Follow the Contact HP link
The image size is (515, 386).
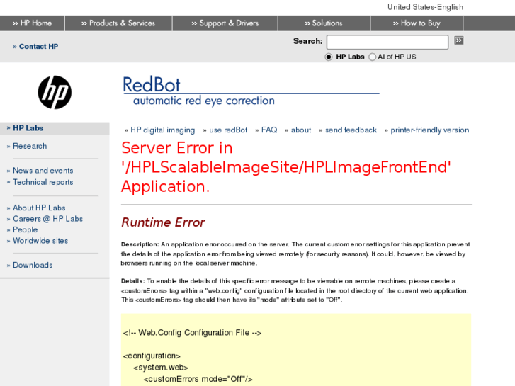(38, 46)
